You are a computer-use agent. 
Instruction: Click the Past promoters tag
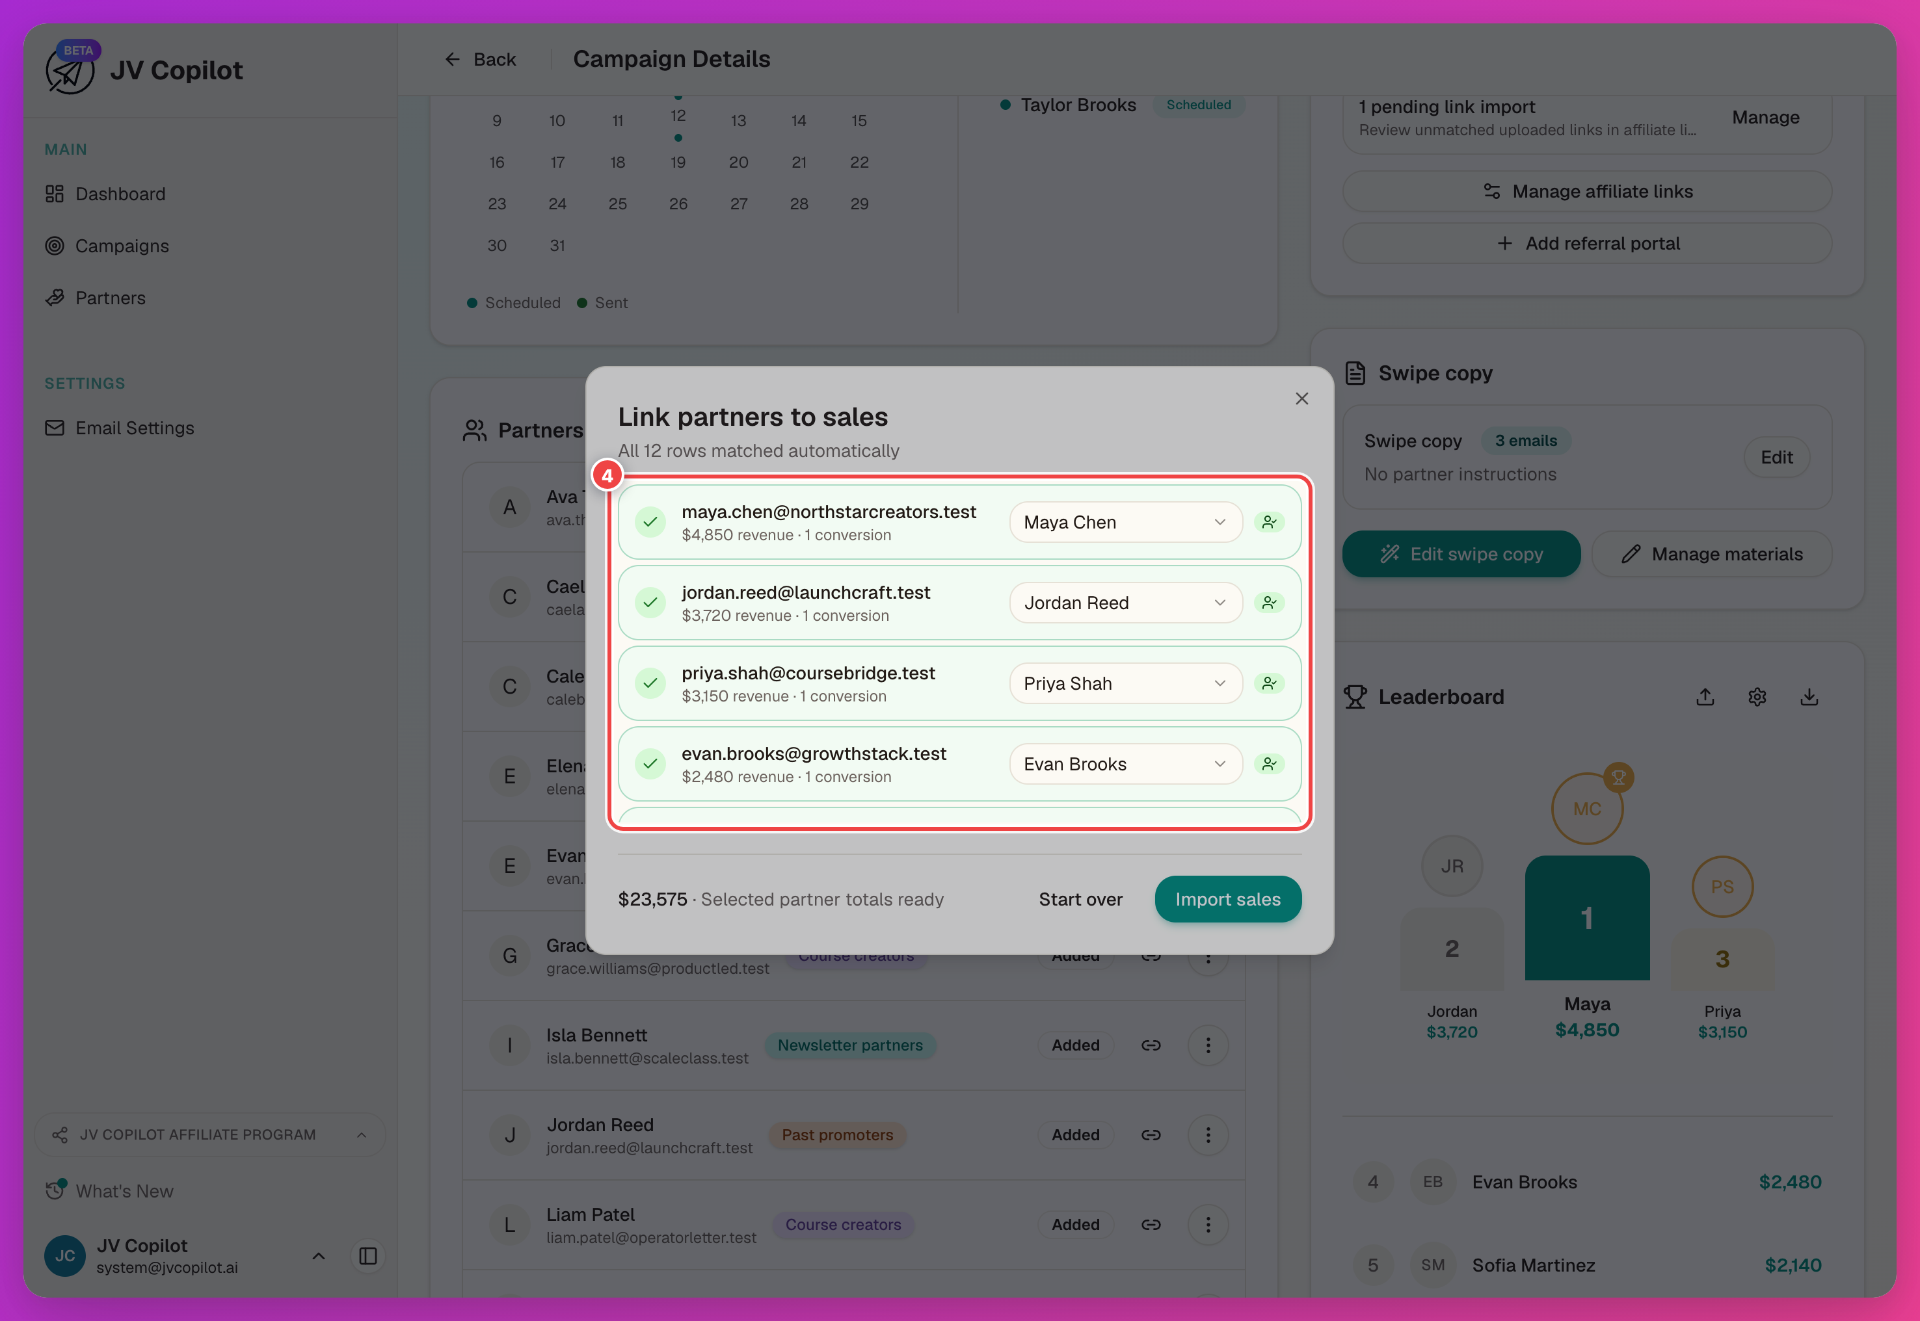coord(837,1135)
